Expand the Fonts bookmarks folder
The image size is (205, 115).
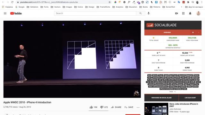tap(45, 7)
